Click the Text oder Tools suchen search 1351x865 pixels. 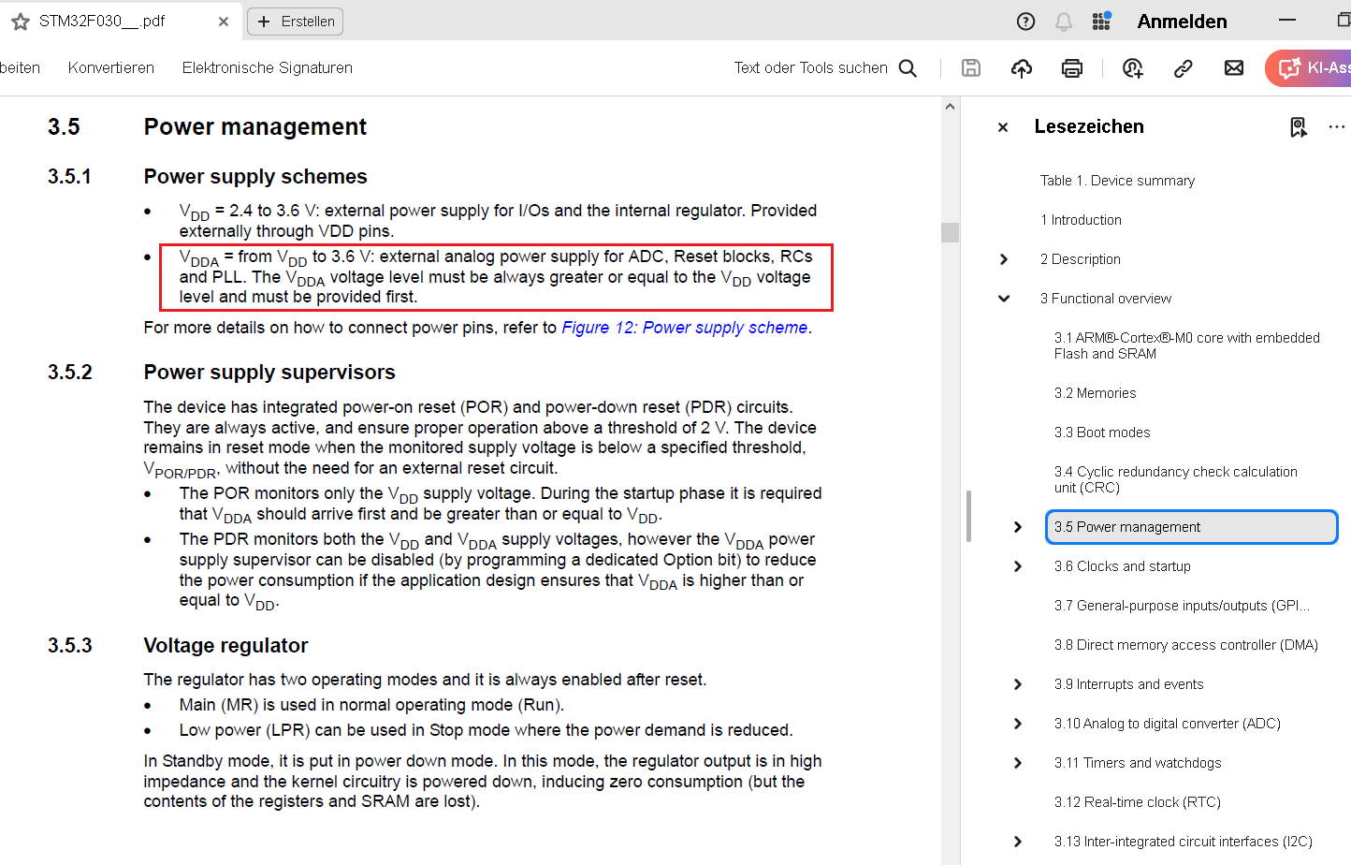(x=825, y=67)
